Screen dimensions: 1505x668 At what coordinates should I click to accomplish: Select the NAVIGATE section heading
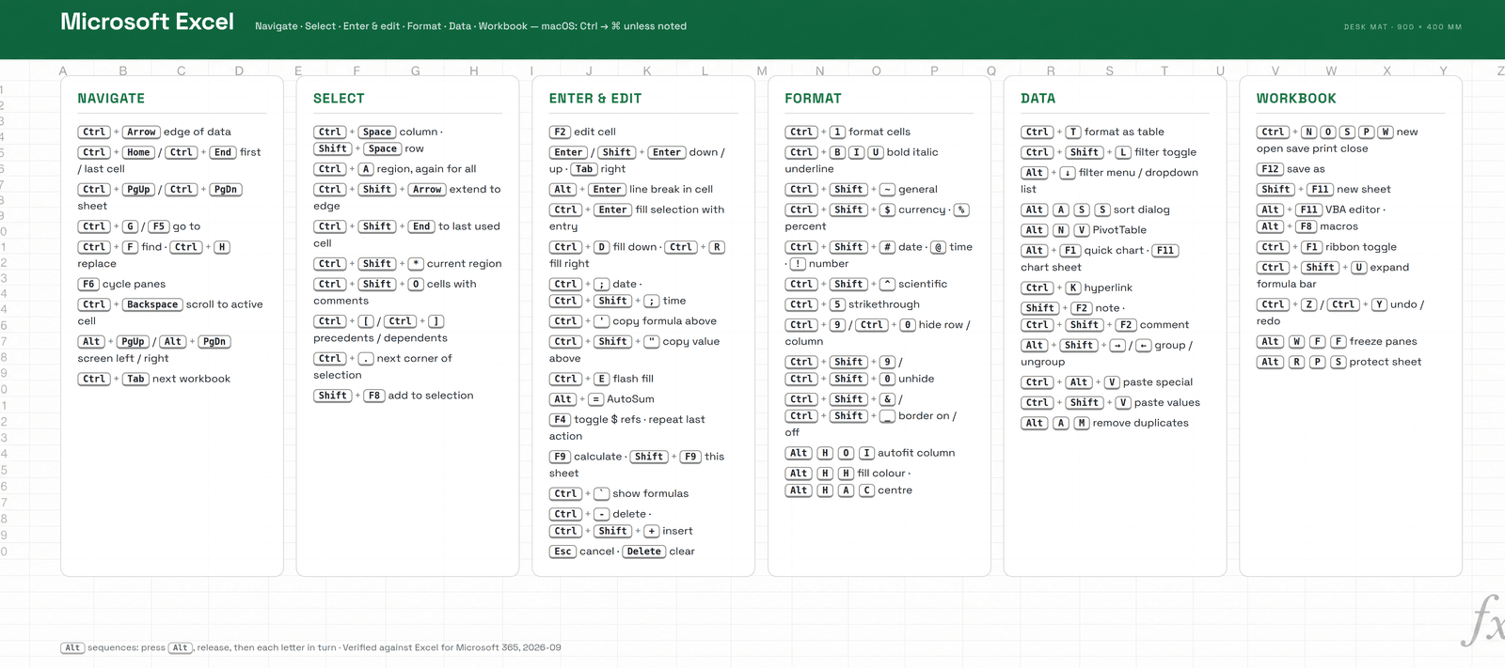click(111, 99)
